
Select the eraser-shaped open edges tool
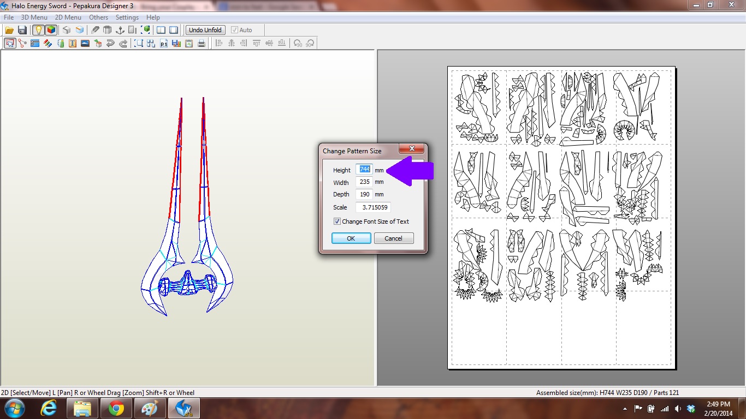click(x=95, y=30)
